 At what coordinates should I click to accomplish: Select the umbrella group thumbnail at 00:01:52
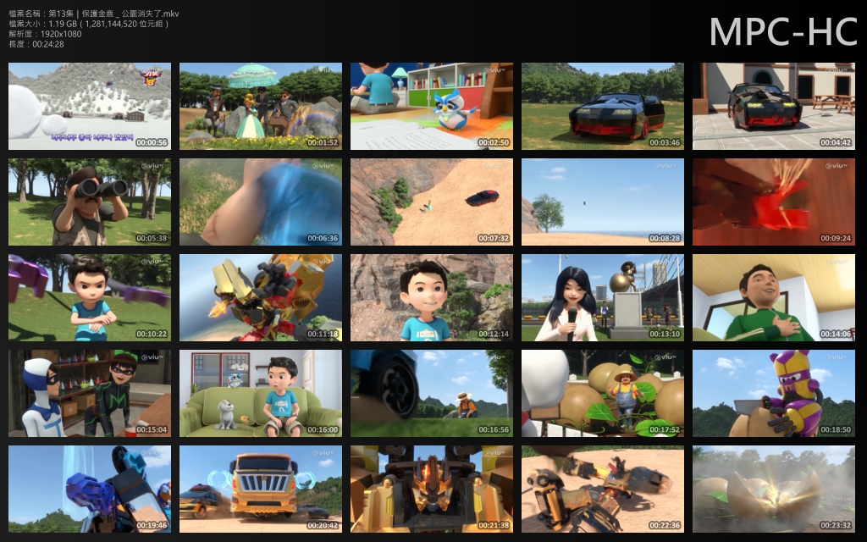tap(261, 106)
